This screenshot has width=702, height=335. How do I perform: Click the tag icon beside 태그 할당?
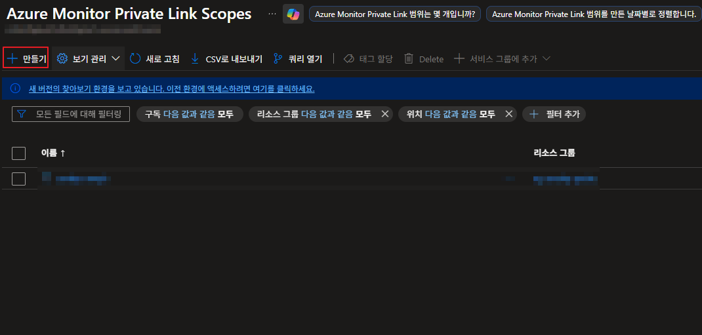pyautogui.click(x=349, y=58)
